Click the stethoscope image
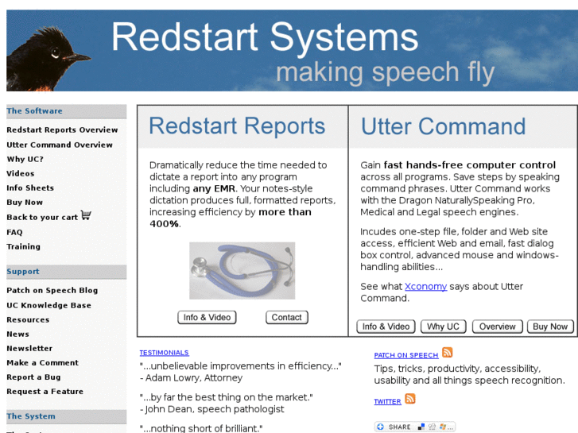578x433 pixels. [x=242, y=270]
